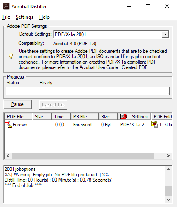Click the PDF folder icon in job row
Viewport: 177px width, 207px height.
click(155, 124)
